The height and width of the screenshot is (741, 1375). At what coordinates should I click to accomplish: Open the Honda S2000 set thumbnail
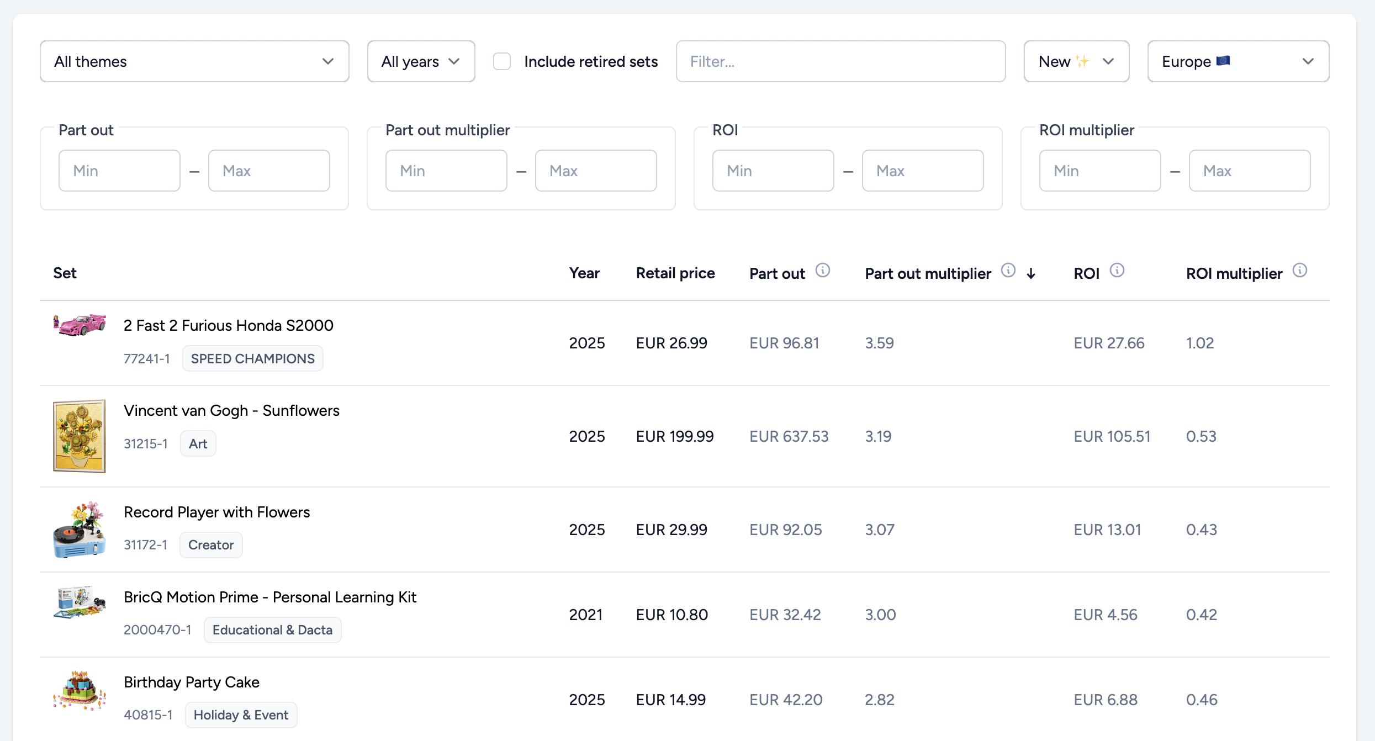pos(80,325)
